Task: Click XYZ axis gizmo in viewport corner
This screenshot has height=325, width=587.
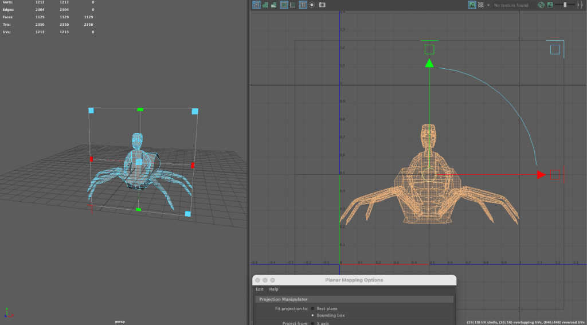Action: 8,313
